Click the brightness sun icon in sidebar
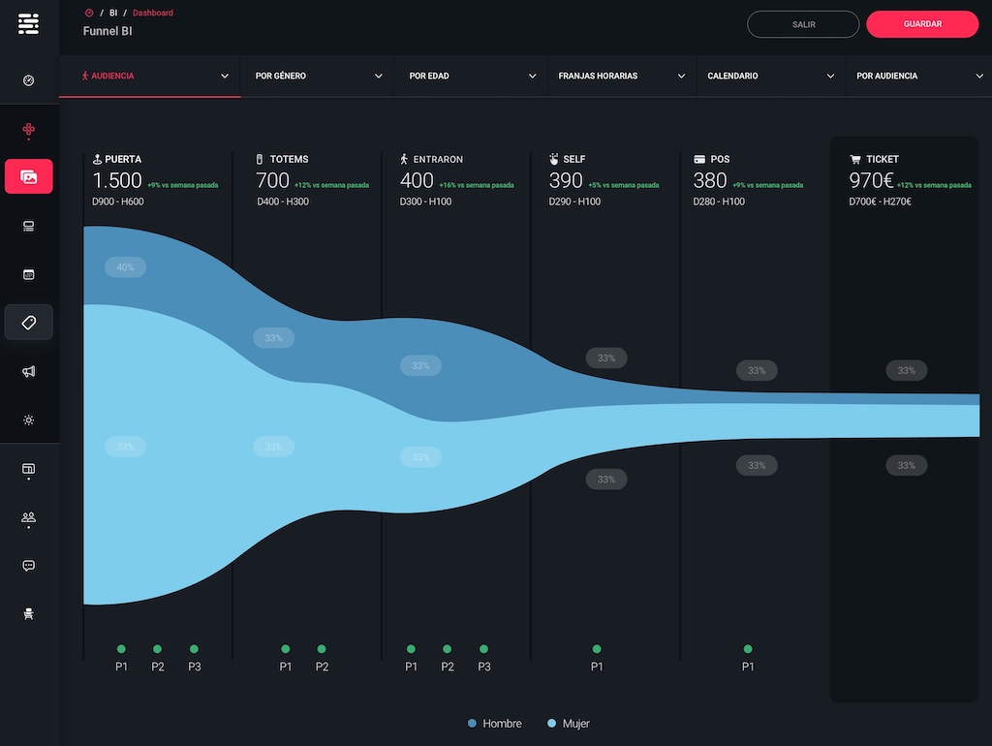The height and width of the screenshot is (746, 992). point(29,420)
